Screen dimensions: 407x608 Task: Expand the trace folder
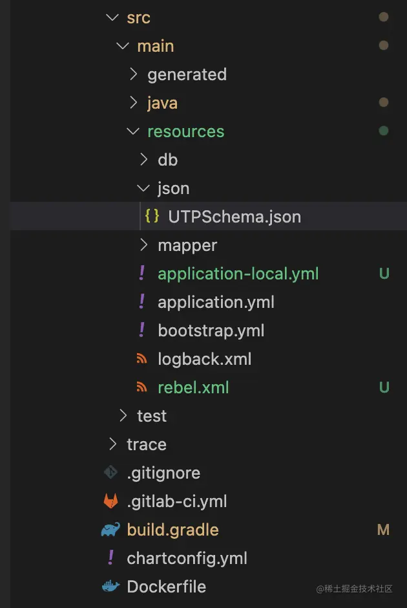[147, 444]
